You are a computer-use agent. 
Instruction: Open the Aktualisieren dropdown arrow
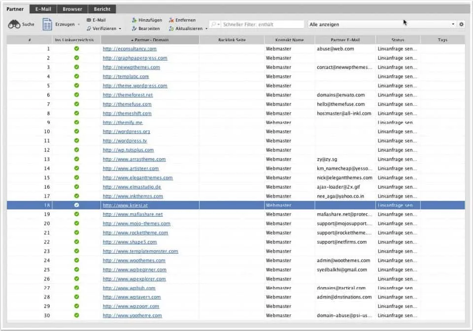206,28
